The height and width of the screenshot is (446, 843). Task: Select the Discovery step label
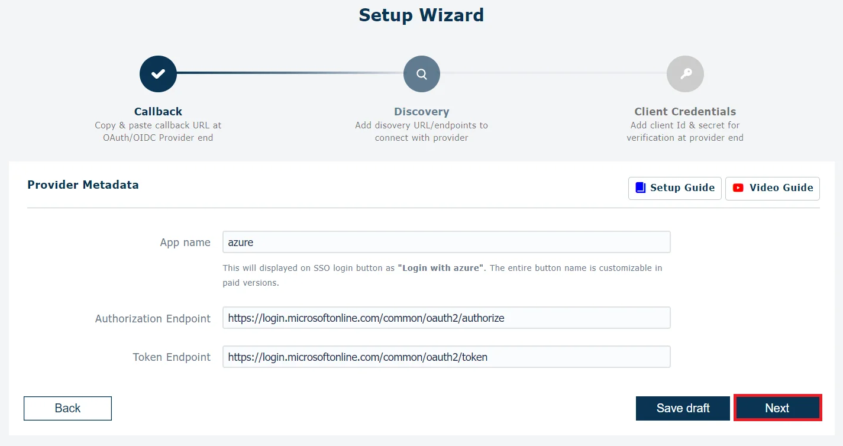pyautogui.click(x=422, y=112)
